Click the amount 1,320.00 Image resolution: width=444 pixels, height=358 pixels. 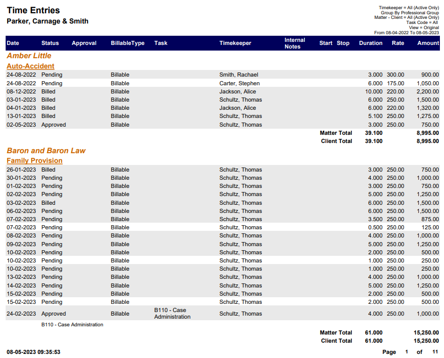coord(428,108)
